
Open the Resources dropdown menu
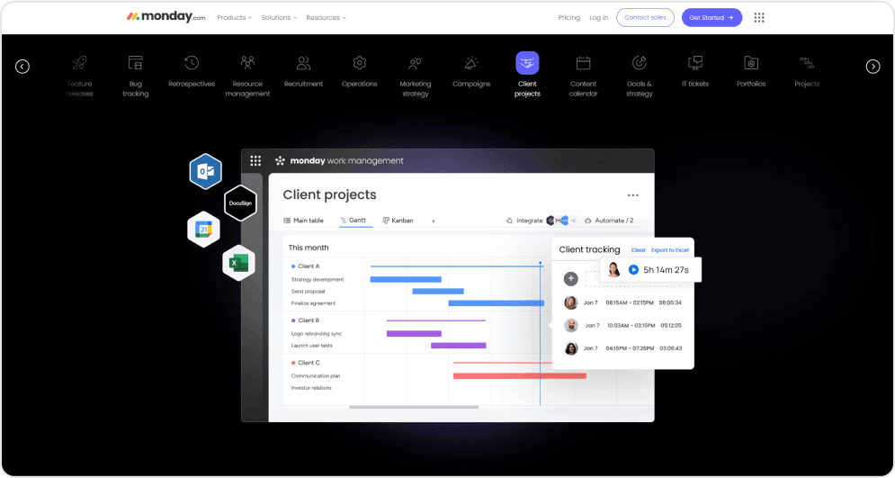(326, 18)
